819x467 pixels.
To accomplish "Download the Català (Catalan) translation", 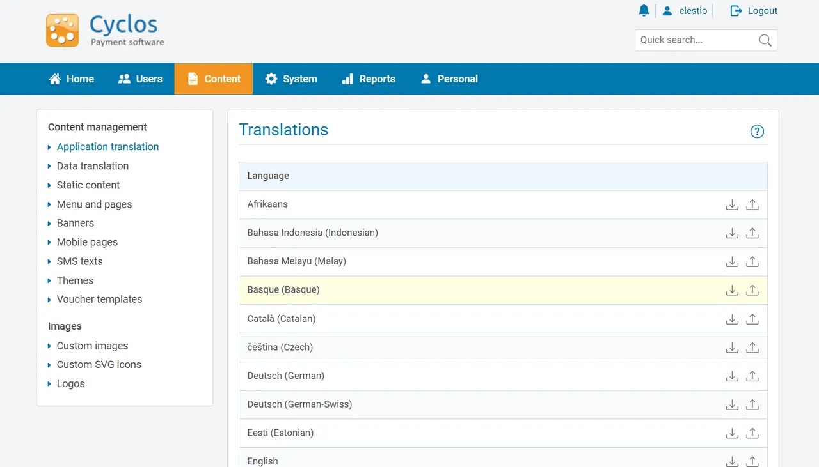I will [732, 319].
